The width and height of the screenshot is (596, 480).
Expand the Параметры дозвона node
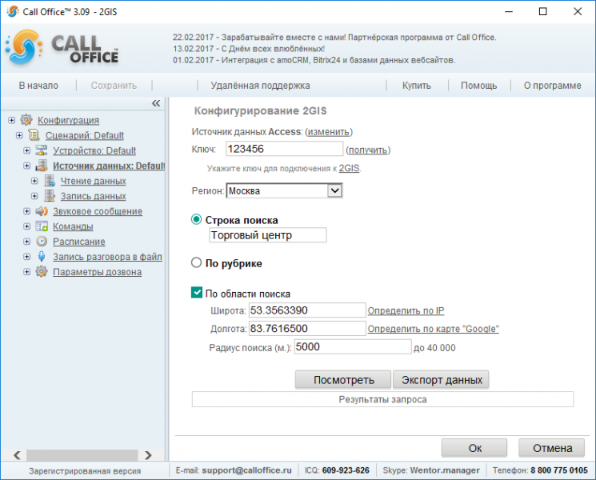(26, 272)
